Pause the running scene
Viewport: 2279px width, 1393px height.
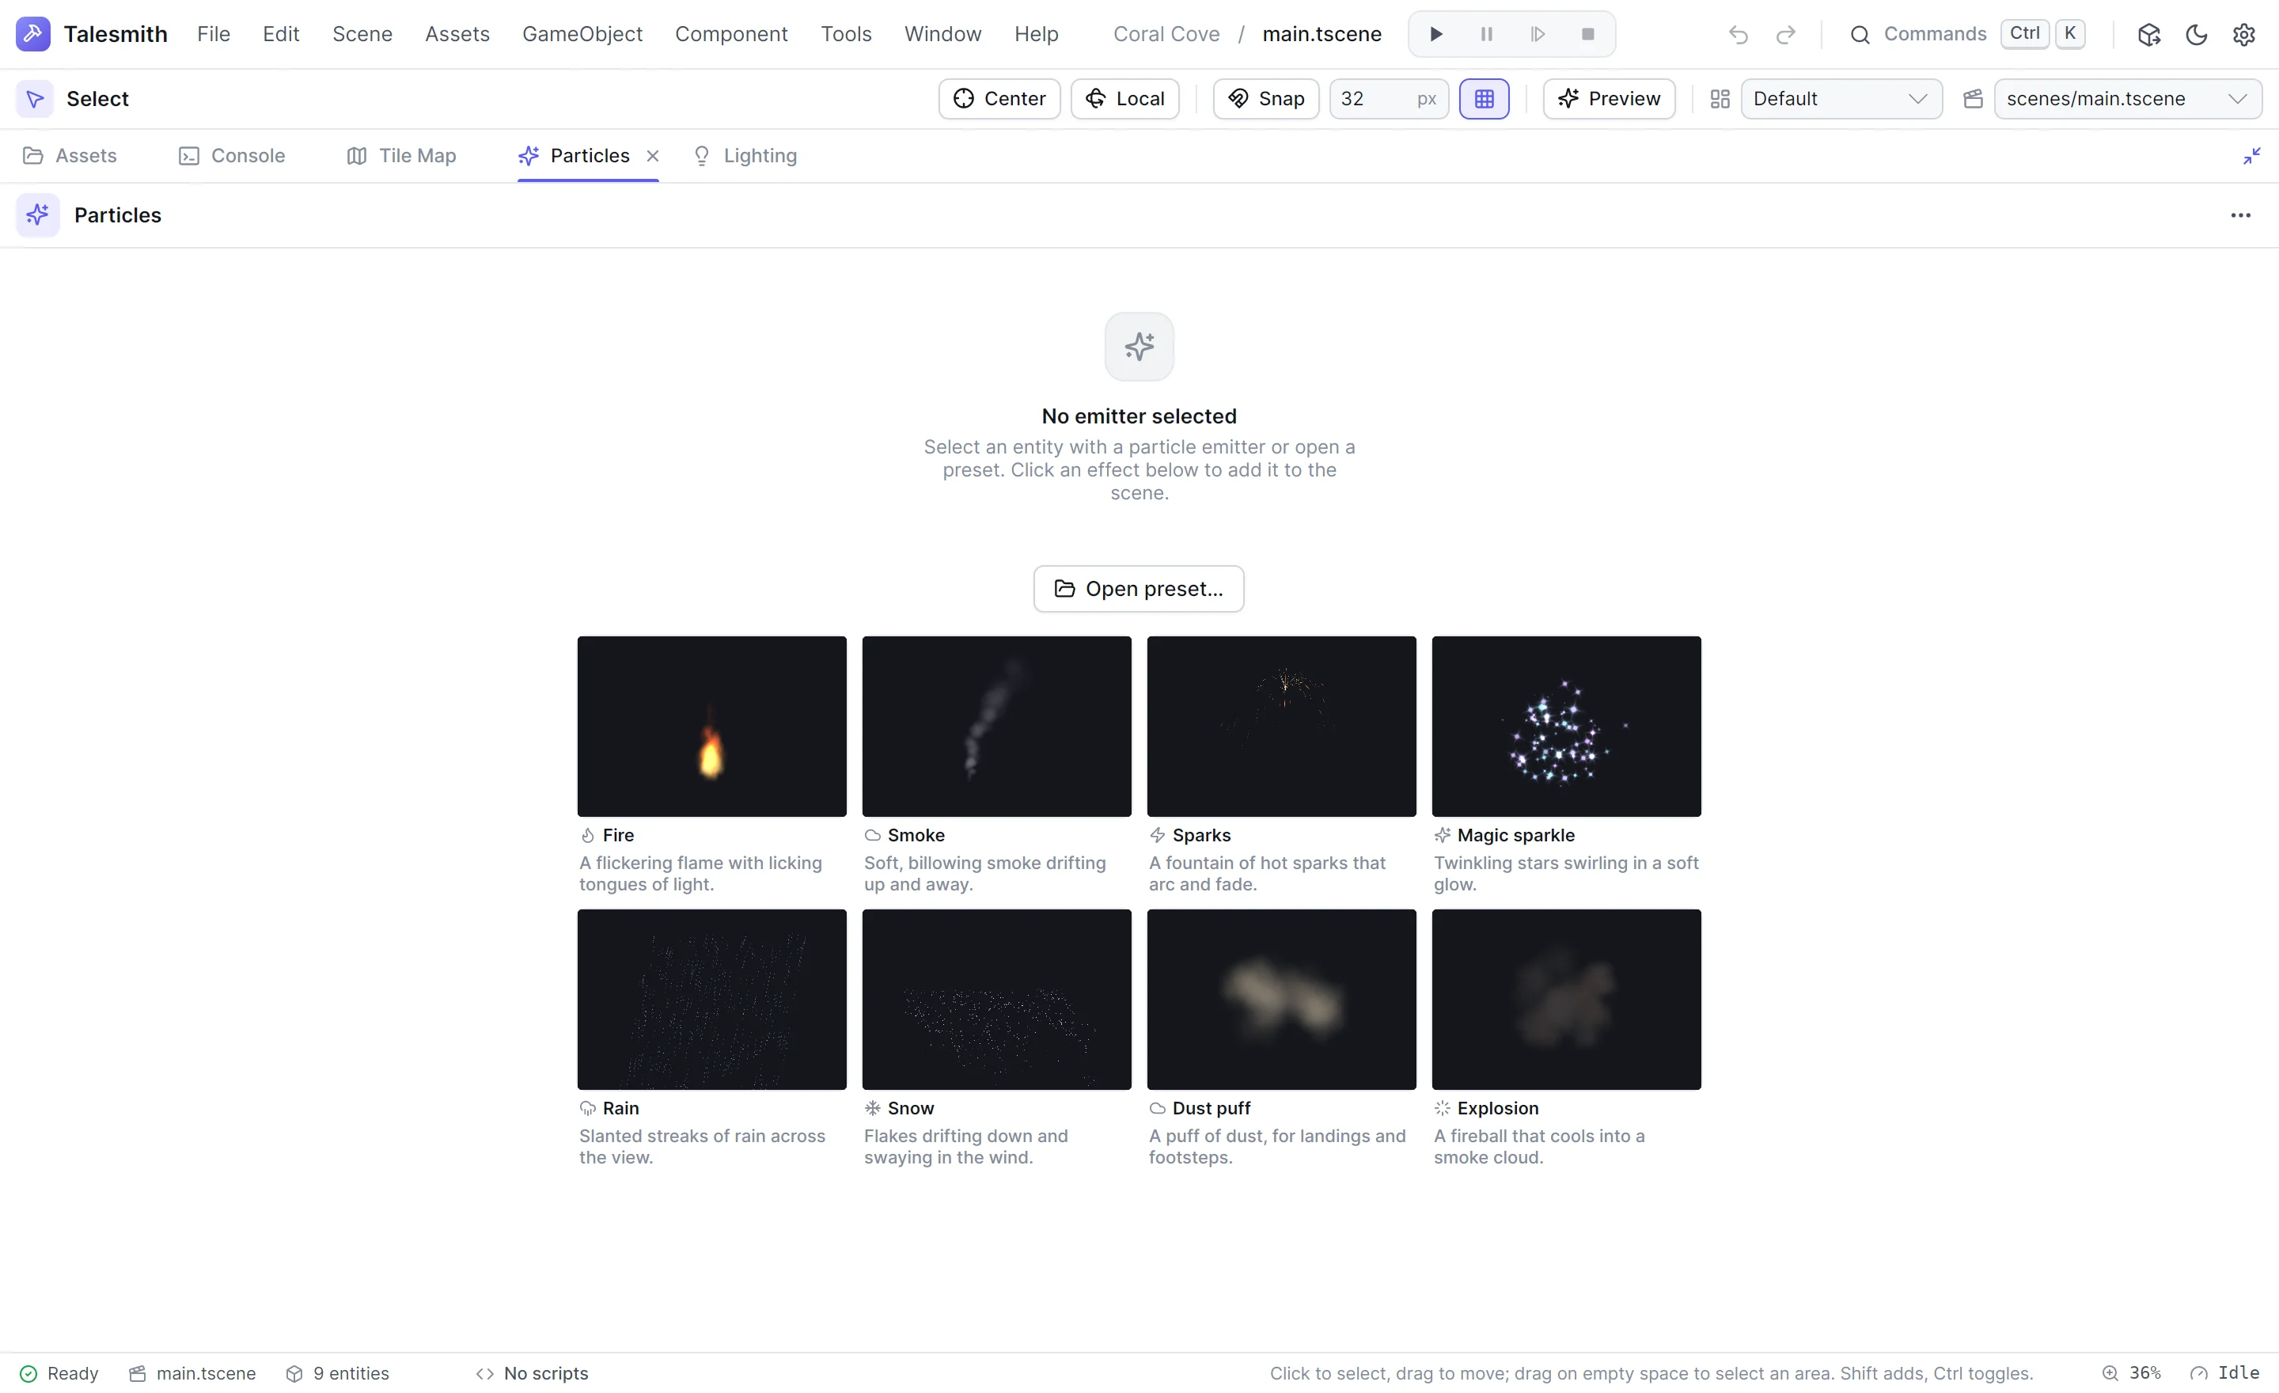click(1486, 34)
